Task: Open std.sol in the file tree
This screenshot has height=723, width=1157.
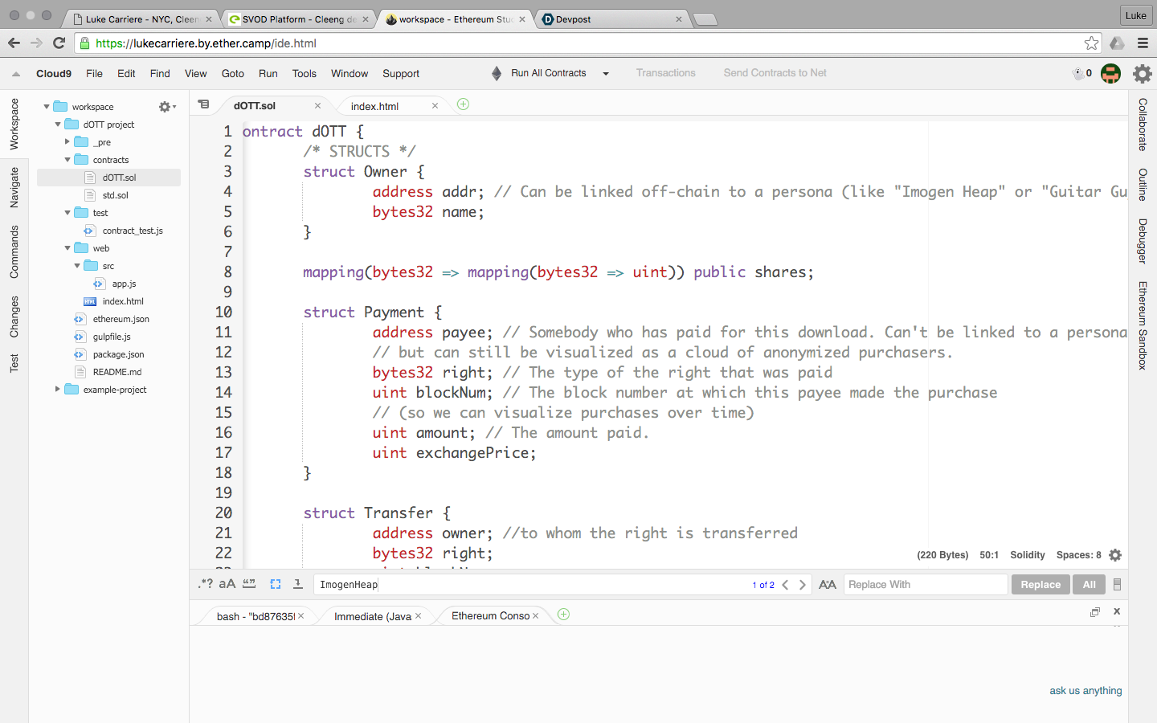Action: pos(115,195)
